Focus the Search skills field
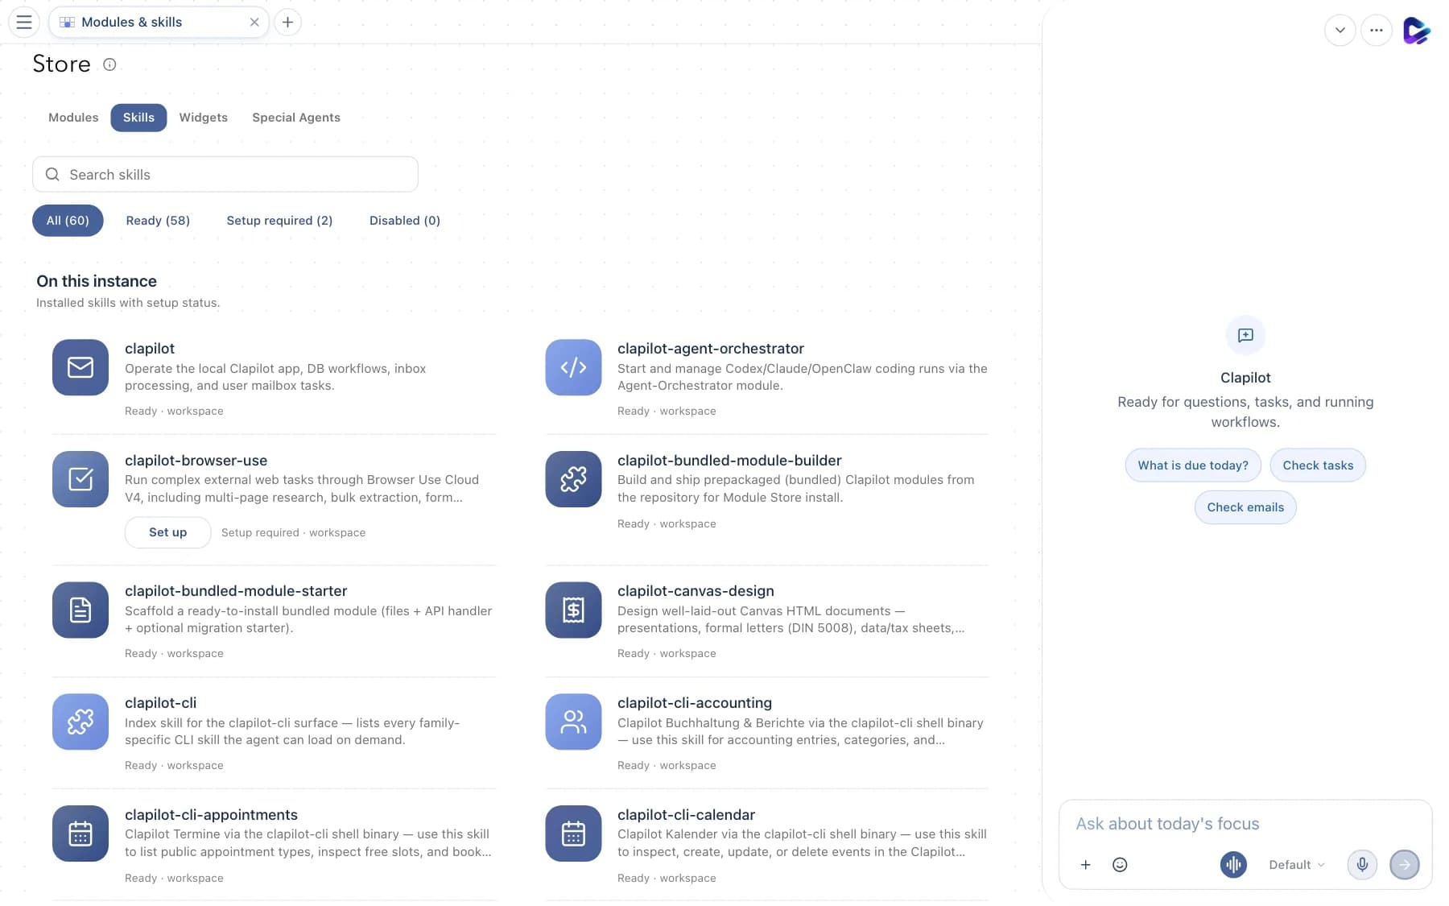This screenshot has width=1449, height=906. [225, 174]
